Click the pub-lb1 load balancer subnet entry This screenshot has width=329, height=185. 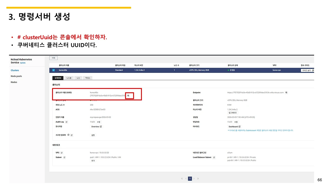click(x=242, y=160)
